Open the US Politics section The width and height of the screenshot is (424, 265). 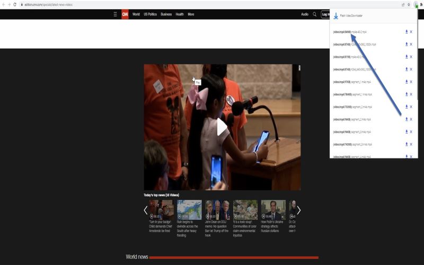tap(151, 14)
